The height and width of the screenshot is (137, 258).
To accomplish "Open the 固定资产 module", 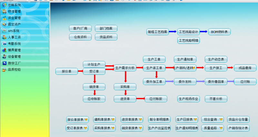I will [15, 24].
